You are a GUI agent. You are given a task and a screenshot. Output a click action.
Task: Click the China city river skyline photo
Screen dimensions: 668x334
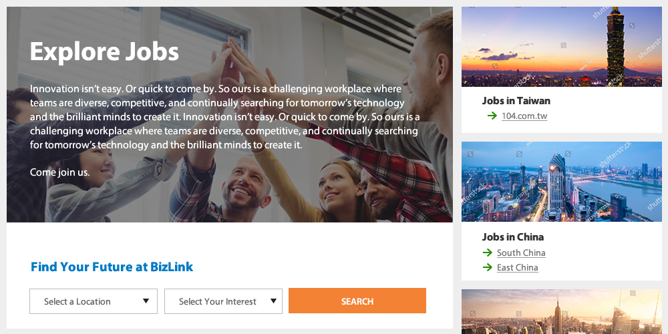click(x=562, y=182)
